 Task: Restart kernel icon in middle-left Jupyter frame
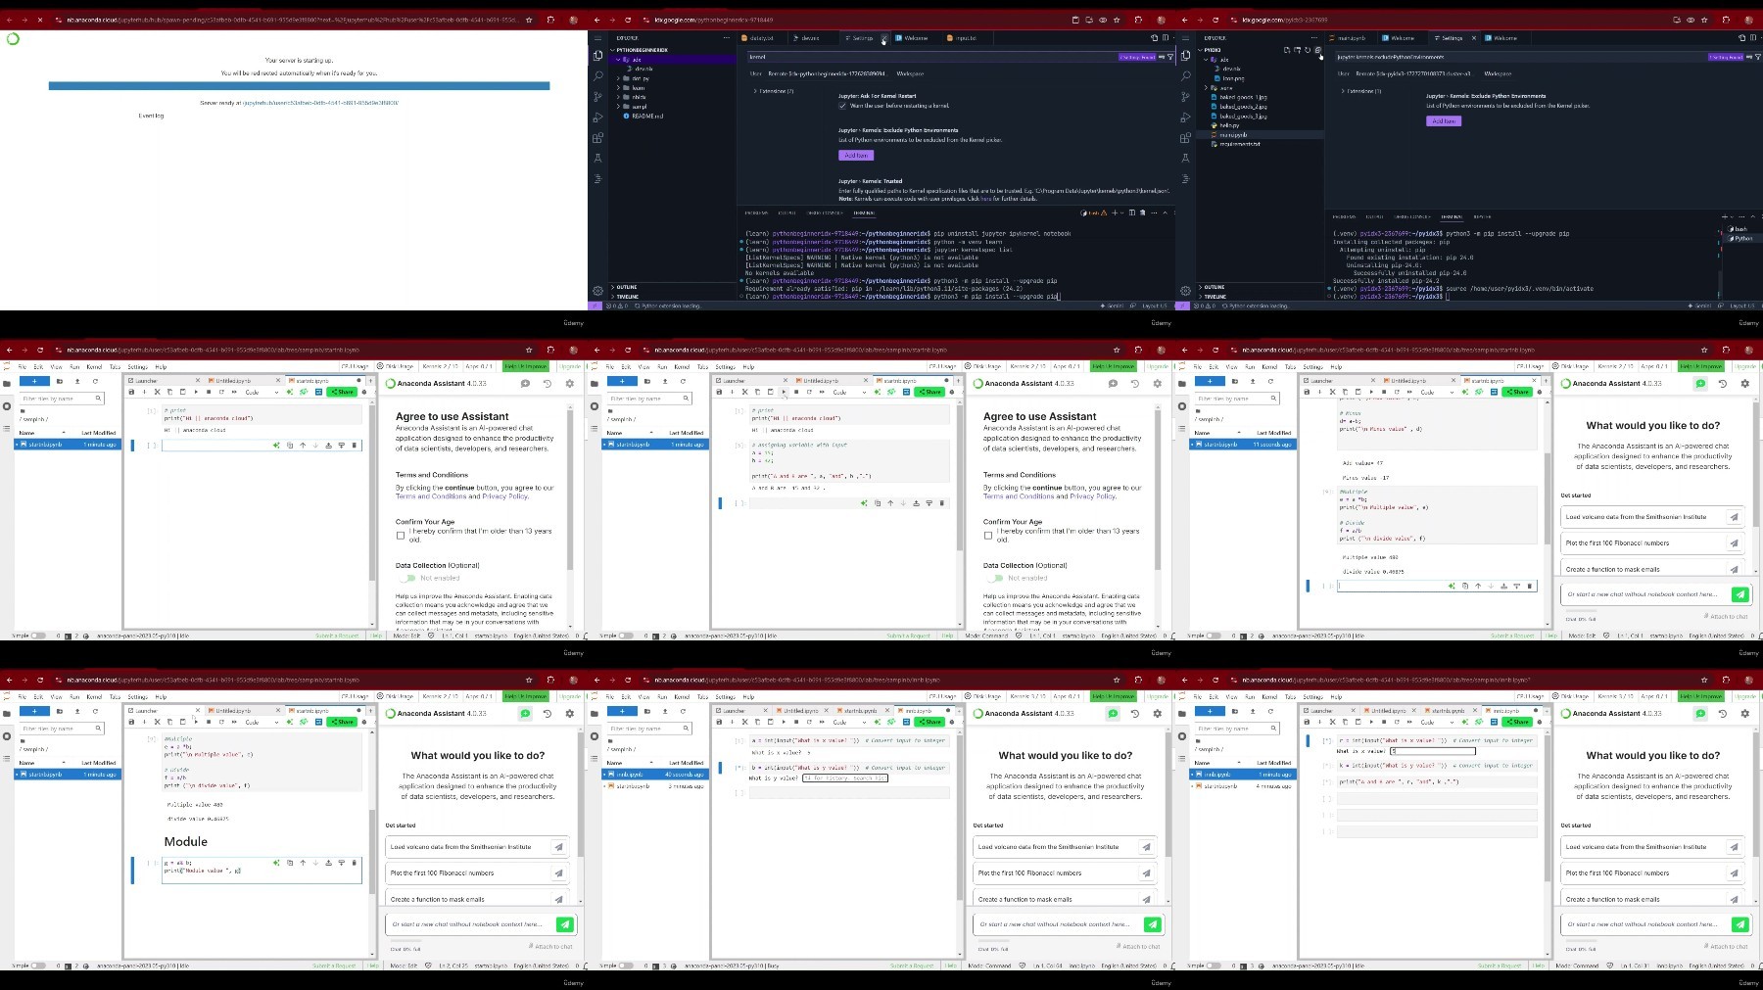[220, 392]
